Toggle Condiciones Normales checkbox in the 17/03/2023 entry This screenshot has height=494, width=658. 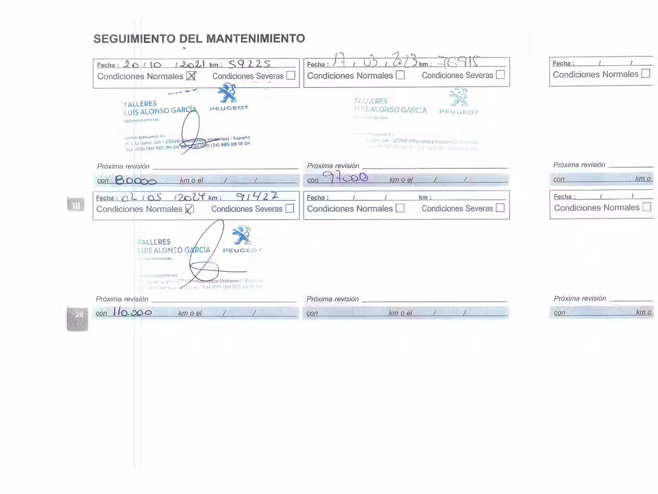click(400, 75)
